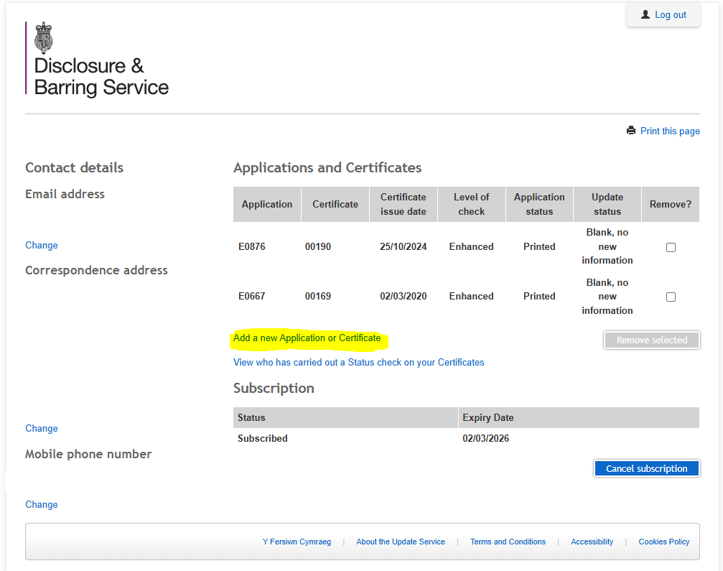The height and width of the screenshot is (571, 723).
Task: Tick the Remove checkbox for certificate 00169
Action: point(671,296)
